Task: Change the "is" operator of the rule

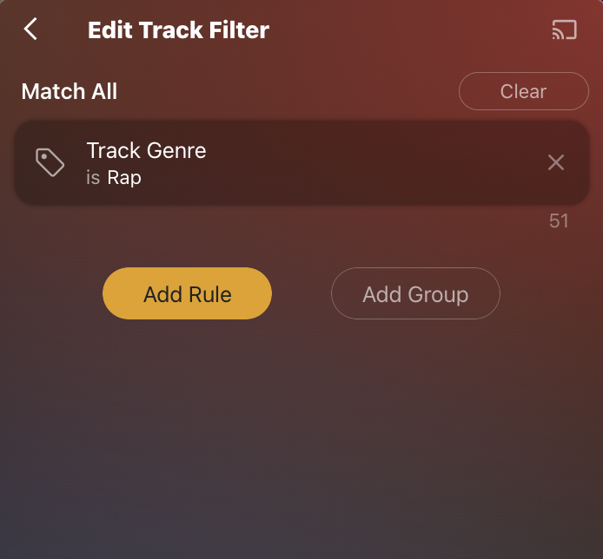Action: (x=93, y=178)
